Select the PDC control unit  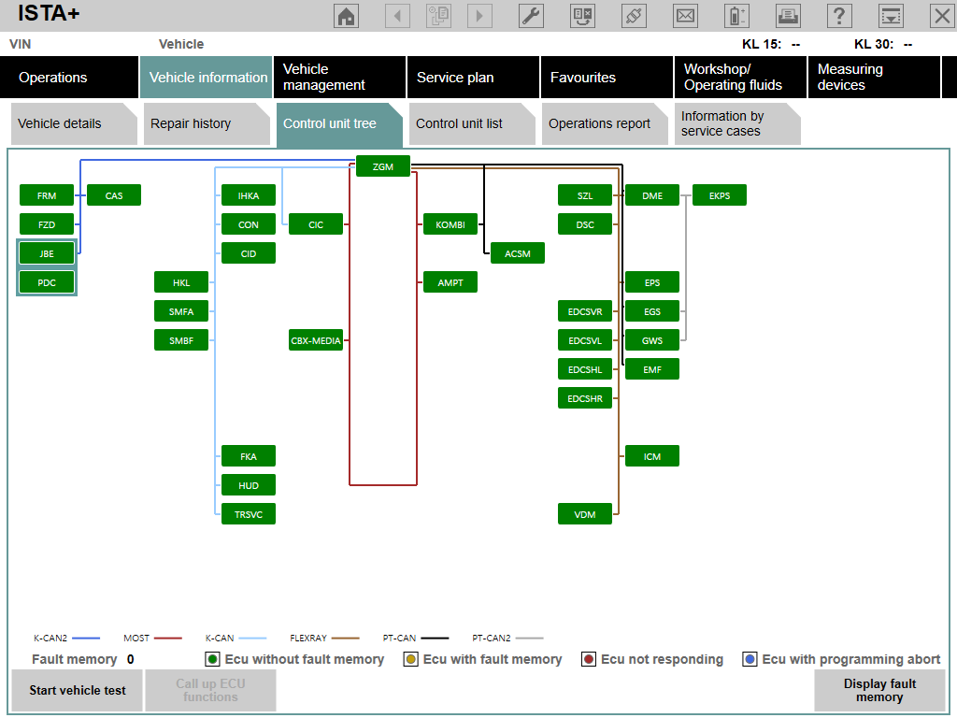click(x=47, y=282)
